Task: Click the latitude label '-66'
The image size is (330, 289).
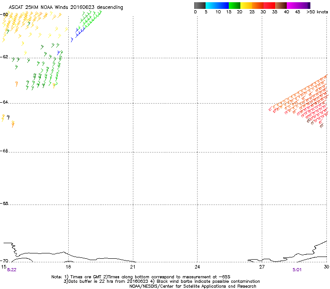Action: [x=4, y=151]
